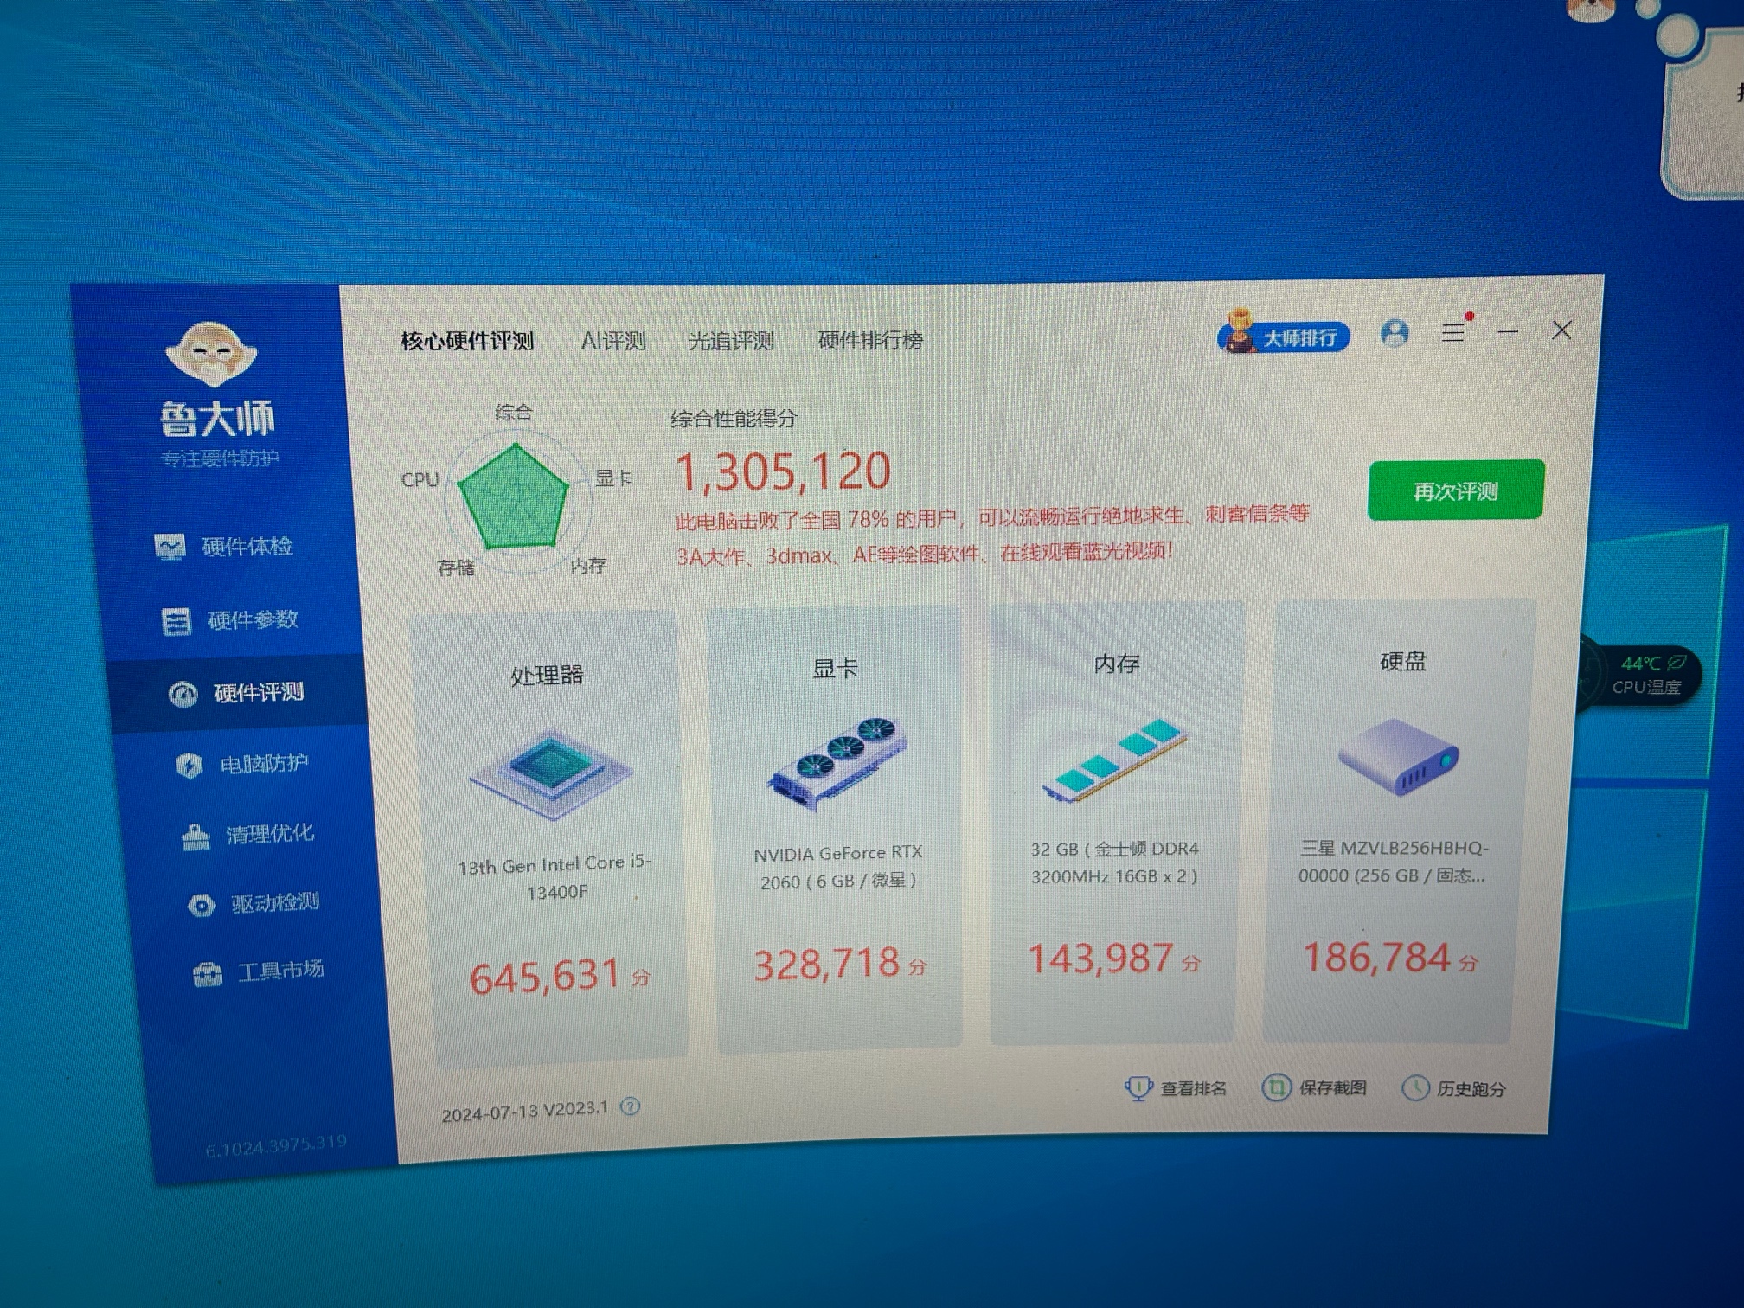Image resolution: width=1744 pixels, height=1308 pixels.
Task: Click the green 再次评测 button
Action: 1455,490
